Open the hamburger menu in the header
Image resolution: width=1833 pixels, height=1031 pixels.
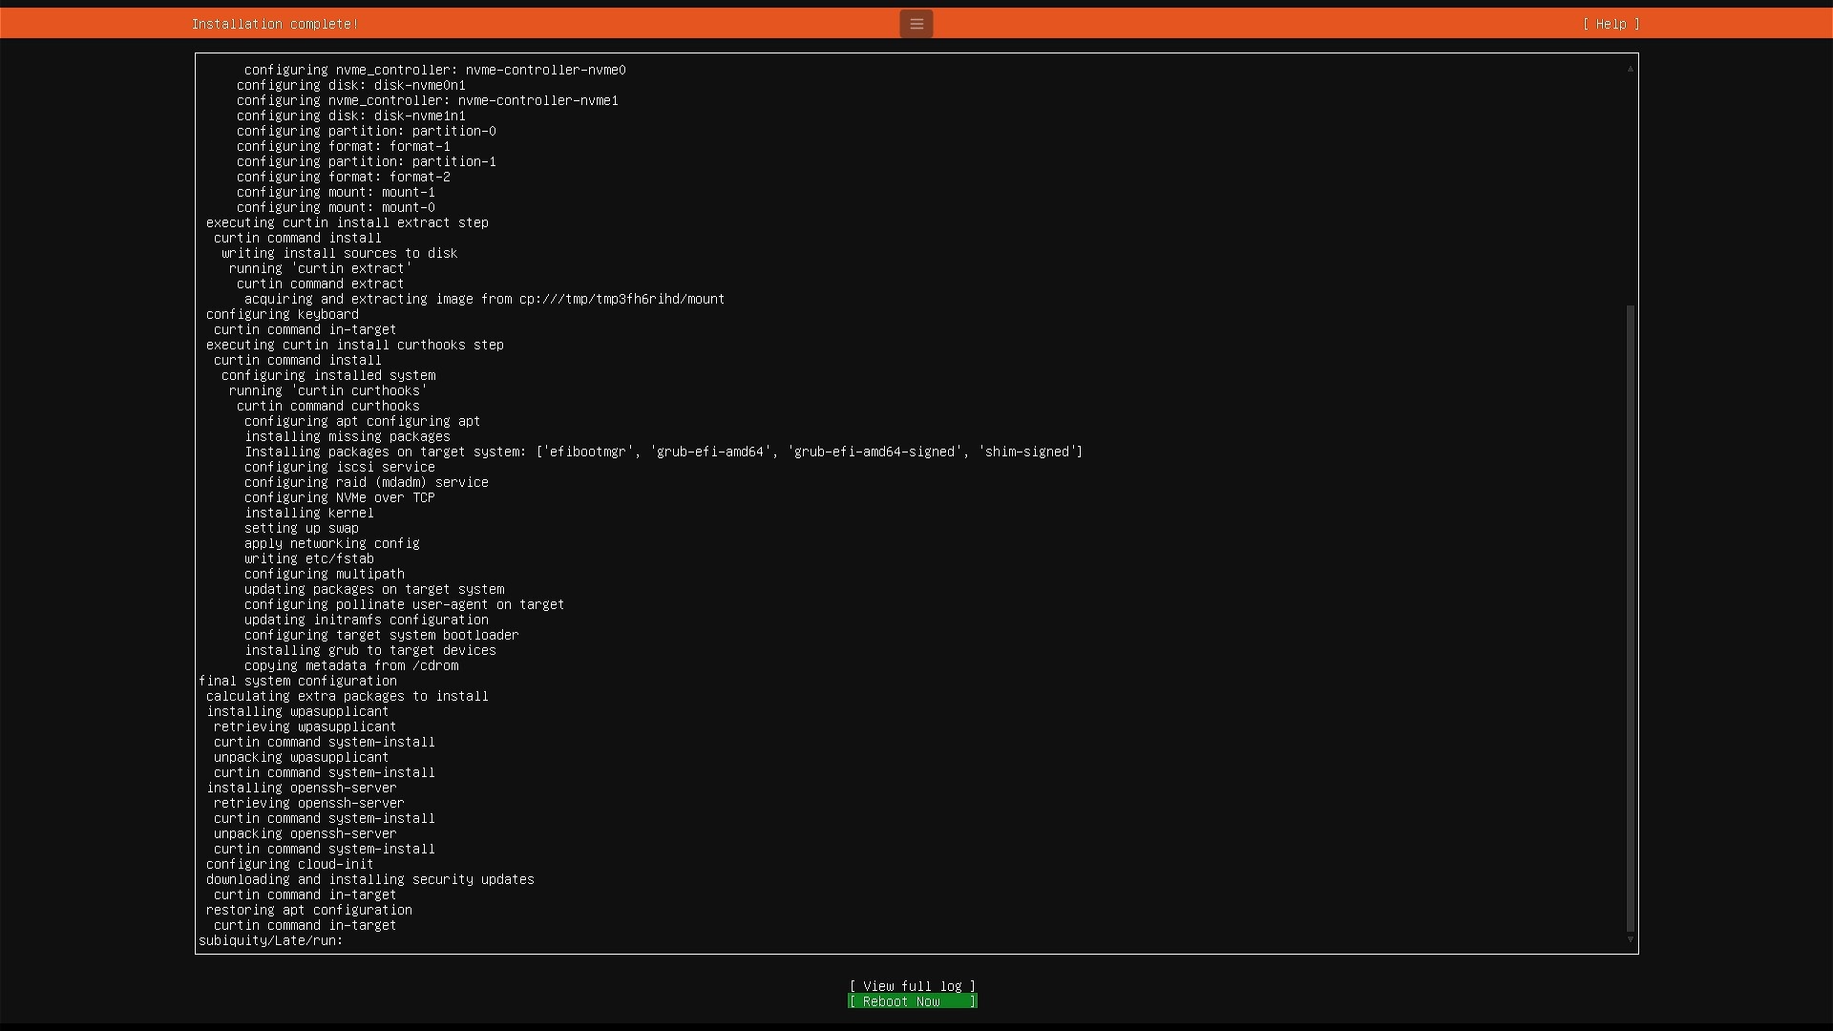[916, 24]
